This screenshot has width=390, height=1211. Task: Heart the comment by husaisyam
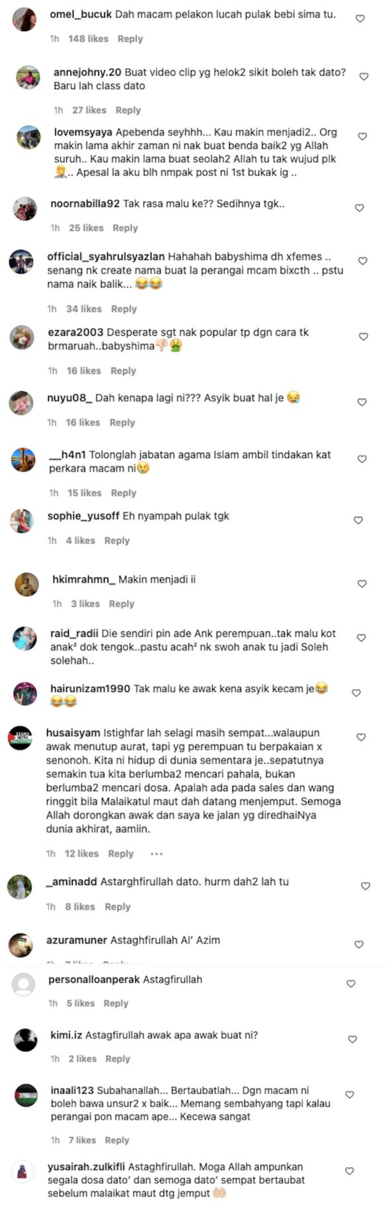361,737
